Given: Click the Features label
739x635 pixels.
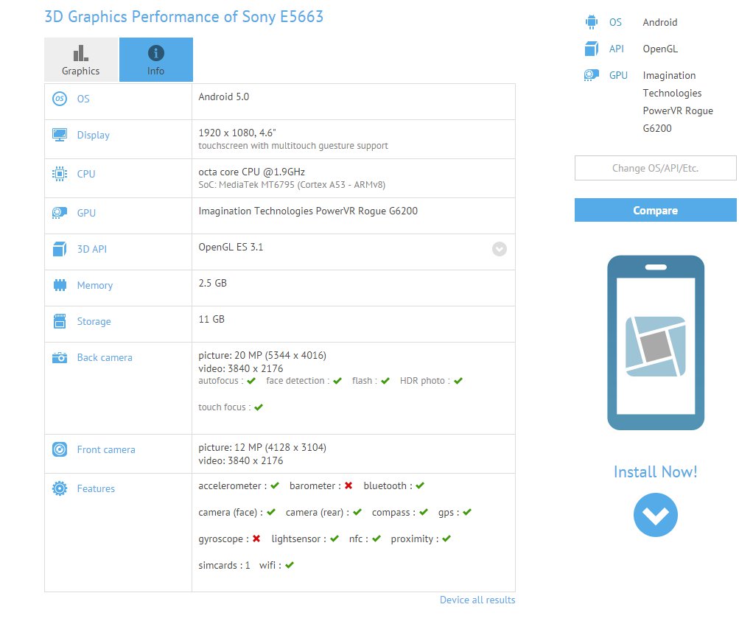Looking at the screenshot, I should (96, 488).
